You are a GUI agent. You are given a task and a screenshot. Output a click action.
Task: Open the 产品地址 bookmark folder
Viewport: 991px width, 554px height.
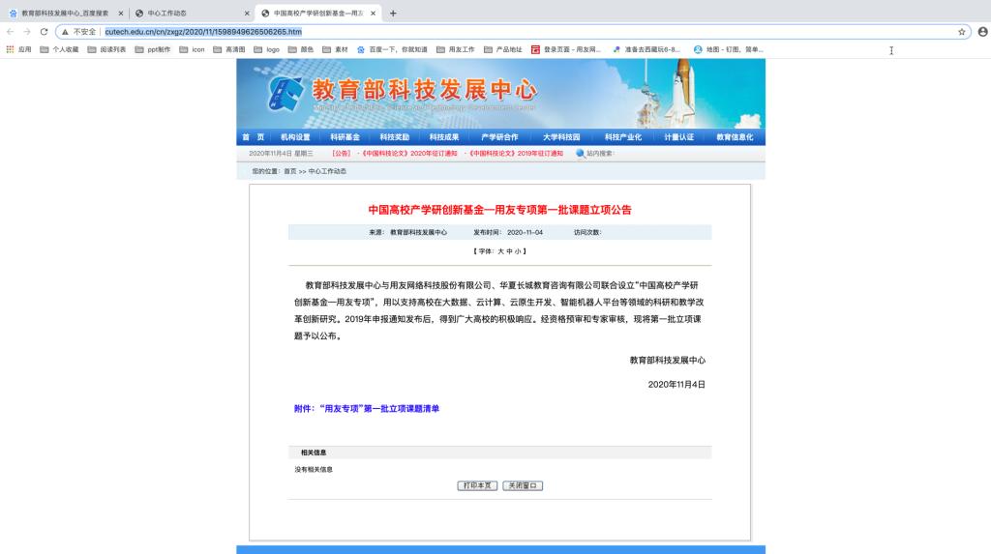[503, 49]
